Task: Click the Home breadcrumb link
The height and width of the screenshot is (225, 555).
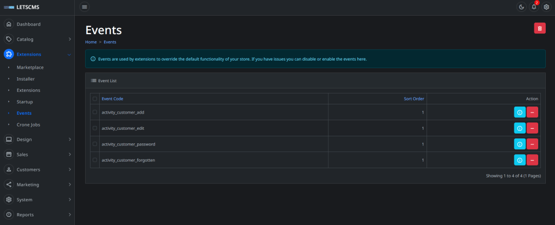Action: click(91, 42)
